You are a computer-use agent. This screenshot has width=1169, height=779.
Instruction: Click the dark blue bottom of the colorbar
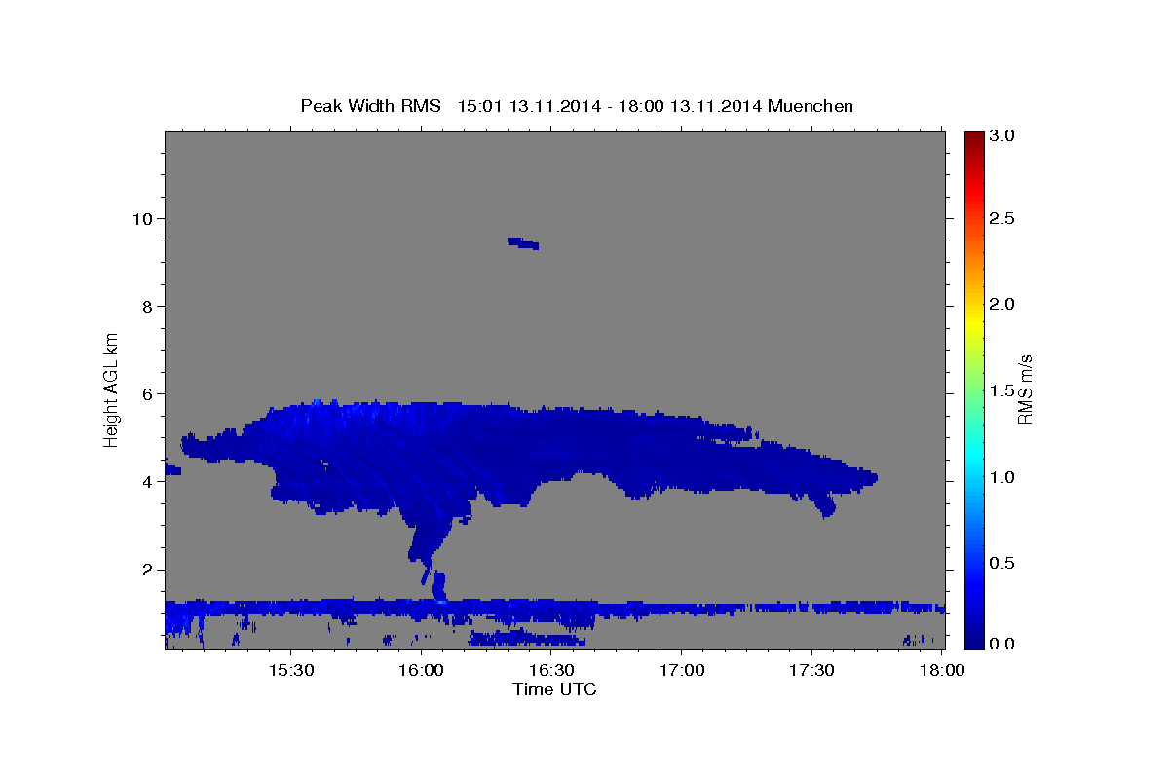[x=974, y=640]
